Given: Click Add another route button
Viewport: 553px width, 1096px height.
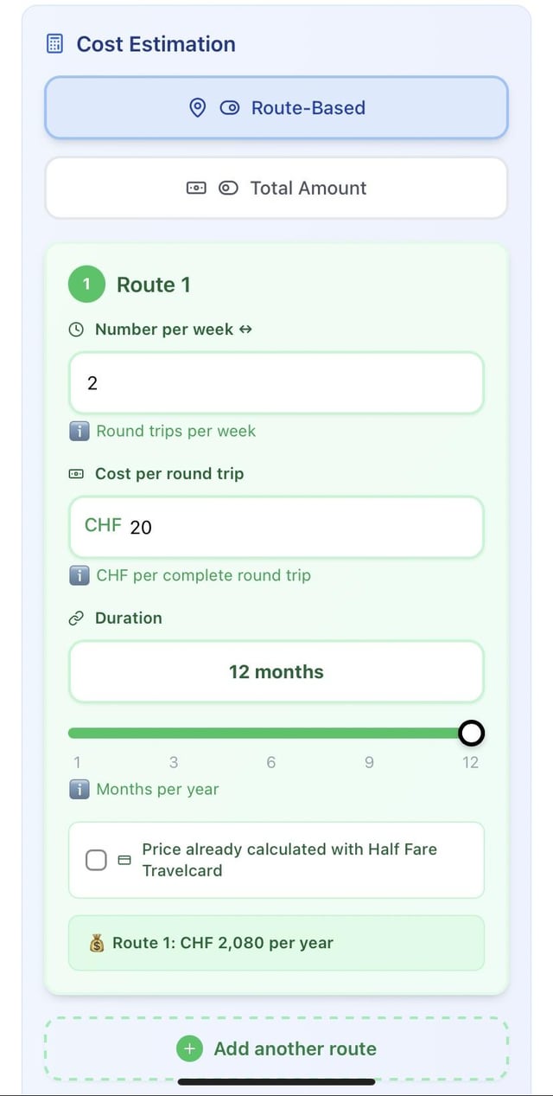Looking at the screenshot, I should click(276, 1048).
